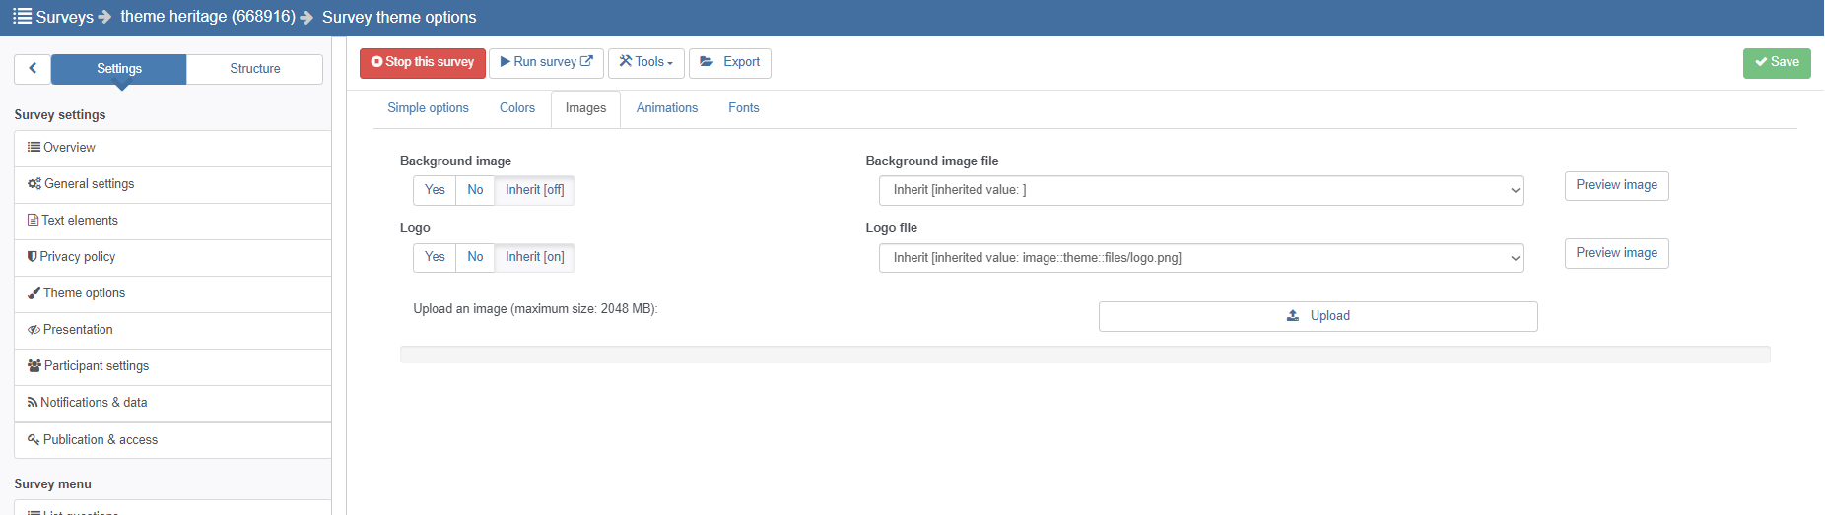Switch to the Colors tab

click(516, 108)
